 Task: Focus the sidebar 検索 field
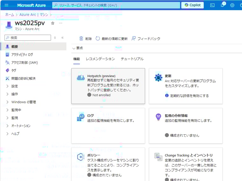(x=28, y=38)
